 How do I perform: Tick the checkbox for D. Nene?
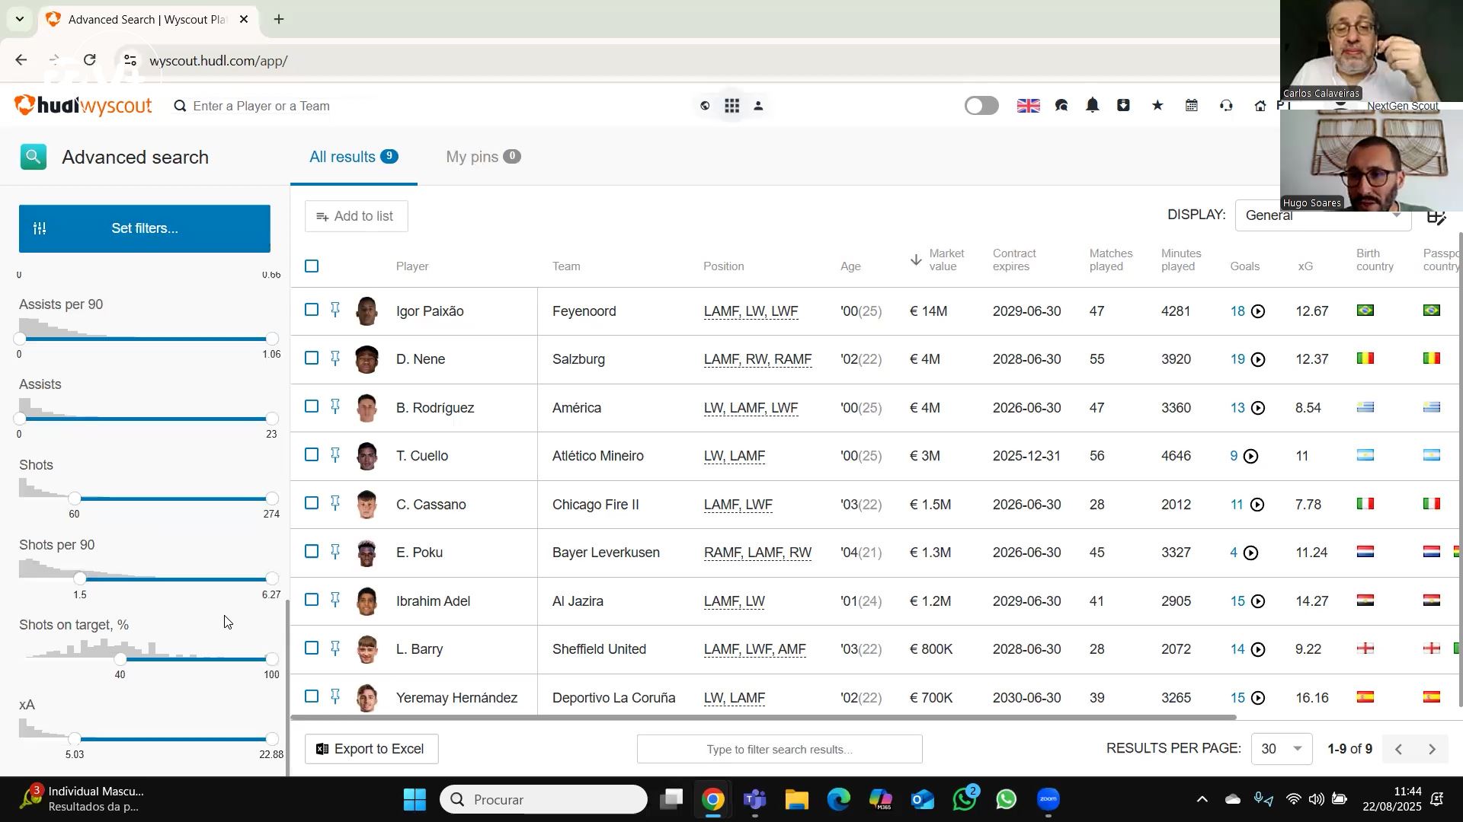click(x=312, y=358)
